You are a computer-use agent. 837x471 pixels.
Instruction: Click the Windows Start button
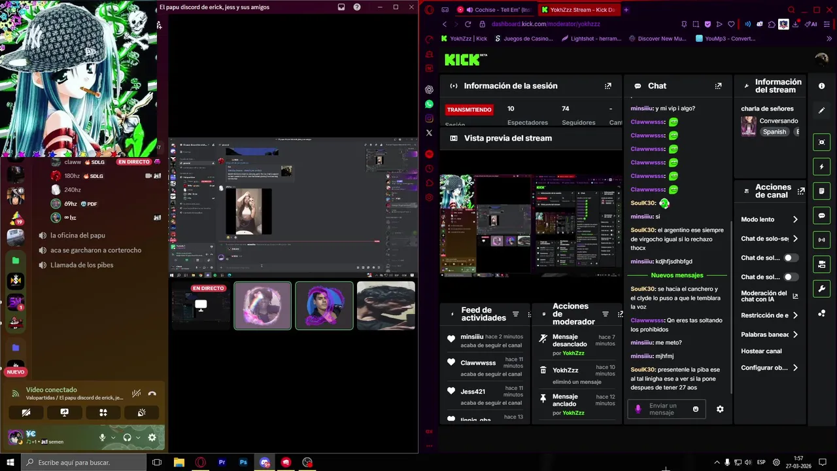(10, 462)
